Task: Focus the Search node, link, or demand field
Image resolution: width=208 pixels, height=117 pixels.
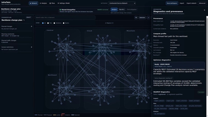Action: click(x=65, y=18)
